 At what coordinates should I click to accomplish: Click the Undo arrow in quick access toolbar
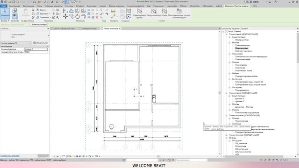pyautogui.click(x=23, y=2)
